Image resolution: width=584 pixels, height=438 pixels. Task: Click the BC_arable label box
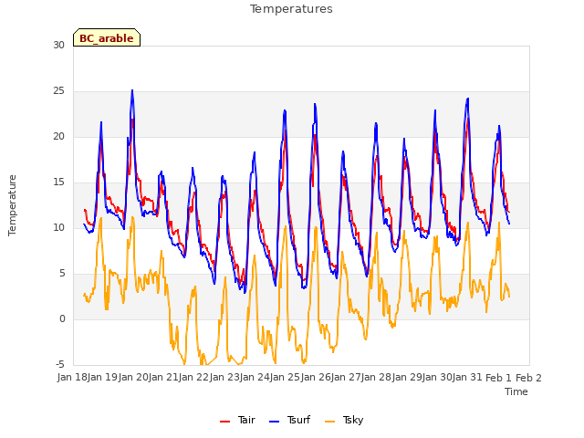click(x=107, y=37)
